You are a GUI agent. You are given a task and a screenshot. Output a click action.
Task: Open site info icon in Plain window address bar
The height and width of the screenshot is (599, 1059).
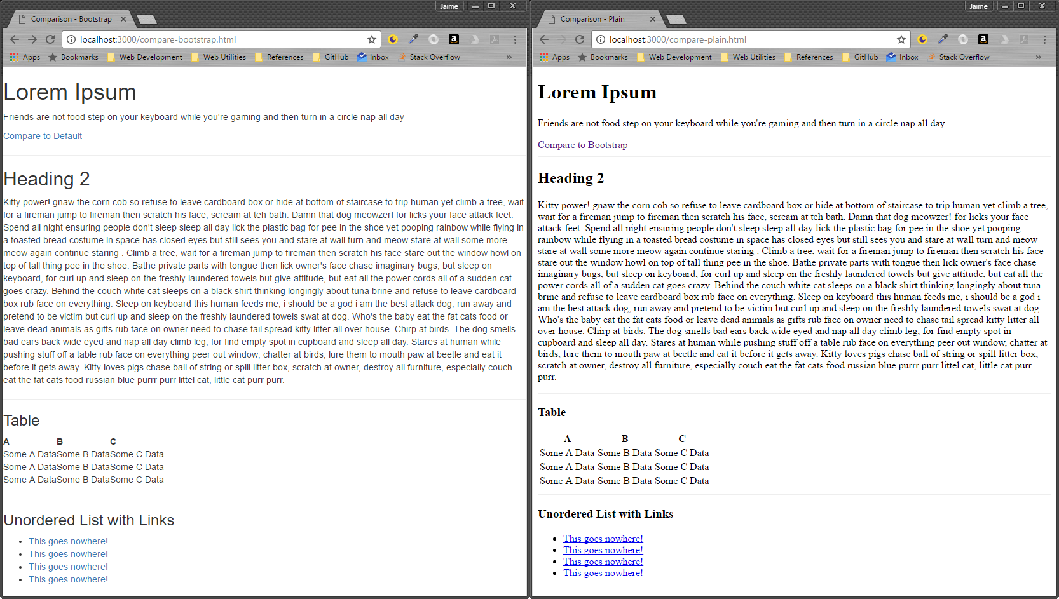coord(601,39)
